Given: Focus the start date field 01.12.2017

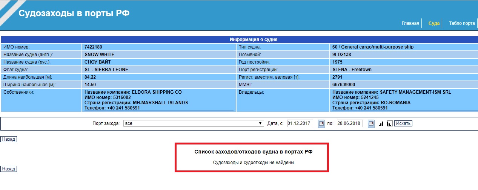Looking at the screenshot, I should point(300,123).
